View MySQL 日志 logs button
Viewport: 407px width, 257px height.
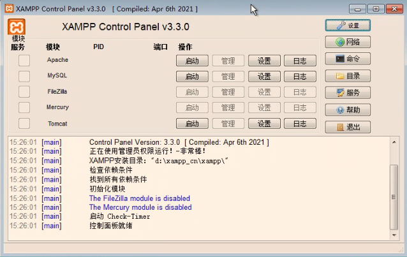point(300,77)
